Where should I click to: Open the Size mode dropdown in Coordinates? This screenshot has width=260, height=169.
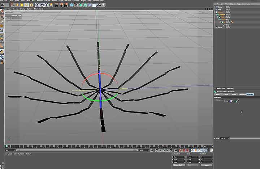click(x=192, y=165)
